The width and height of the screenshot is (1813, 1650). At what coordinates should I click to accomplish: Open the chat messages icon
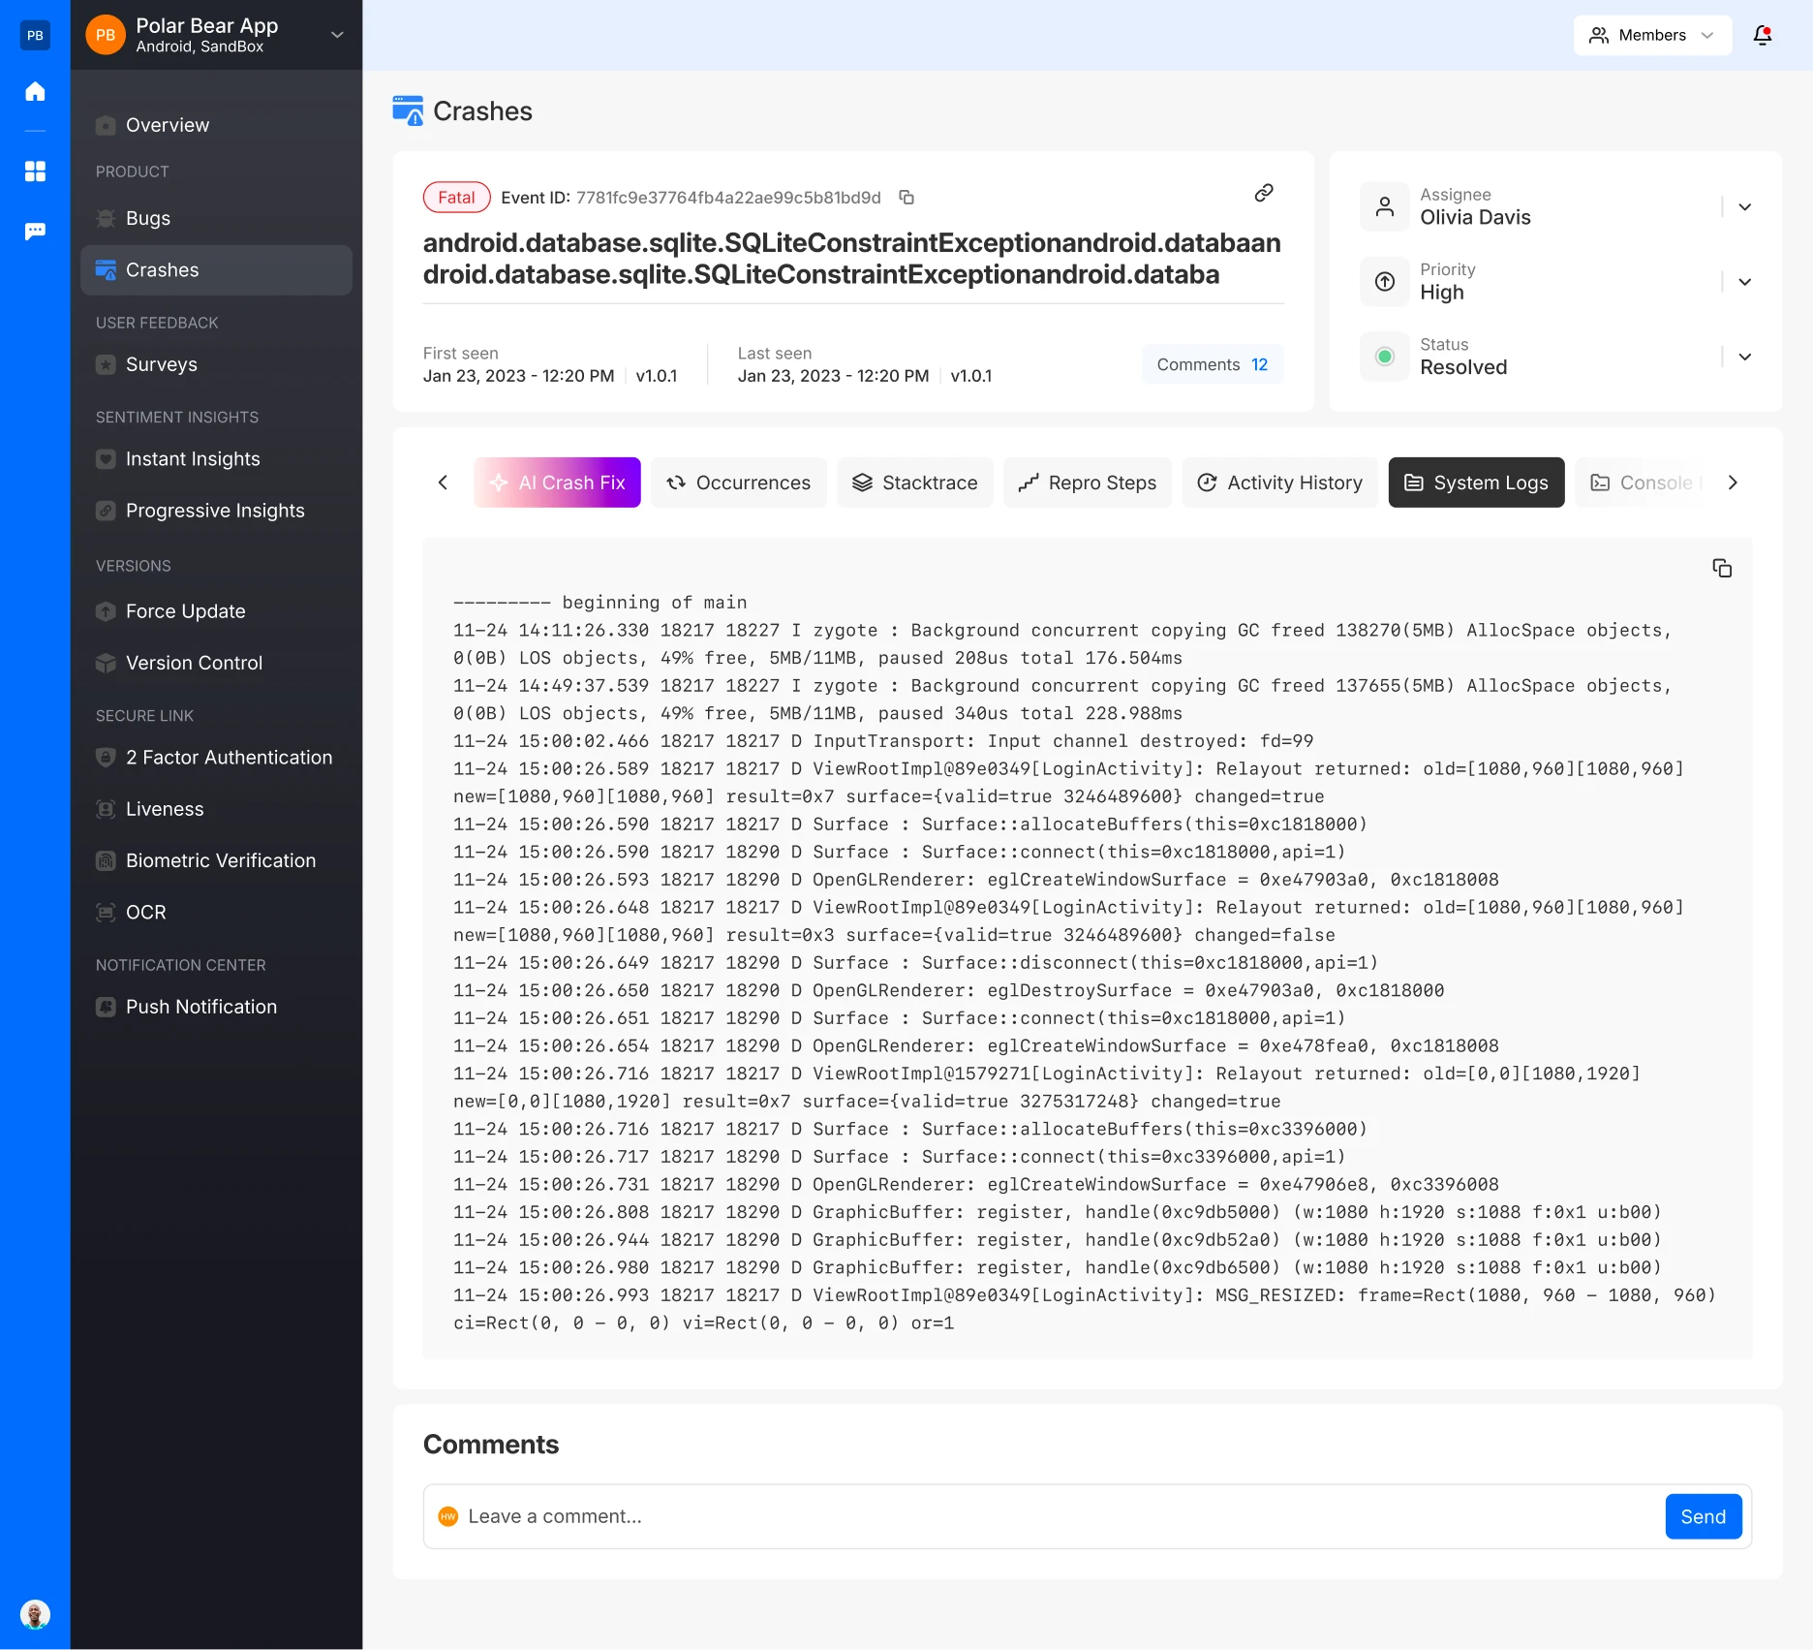pos(35,232)
